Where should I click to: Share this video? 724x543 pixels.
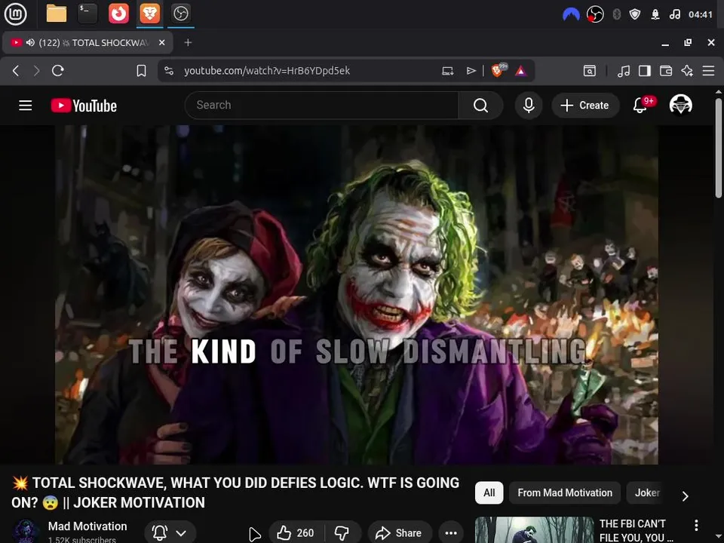(400, 533)
